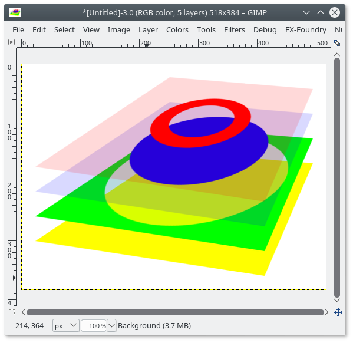Image resolution: width=353 pixels, height=343 pixels.
Task: Click the horizontal scrollbar thumb
Action: click(175, 312)
